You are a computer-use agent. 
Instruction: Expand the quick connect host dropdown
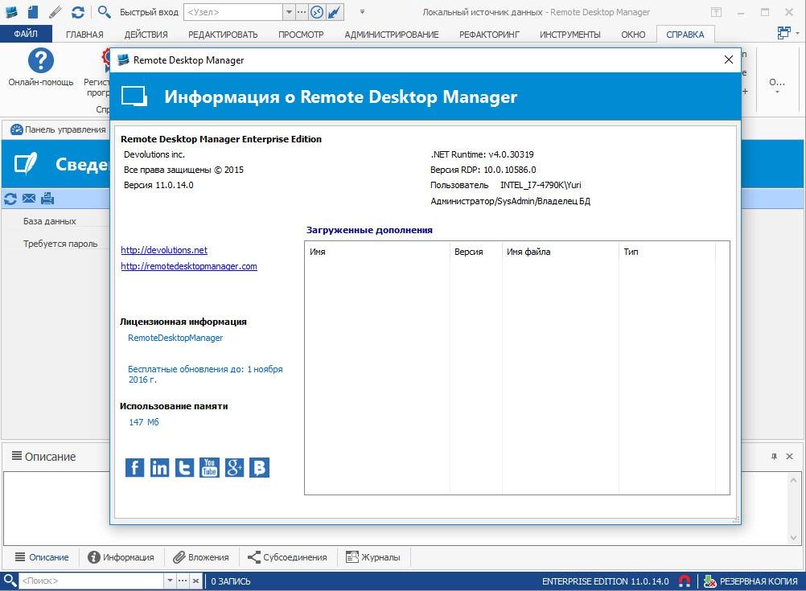289,12
